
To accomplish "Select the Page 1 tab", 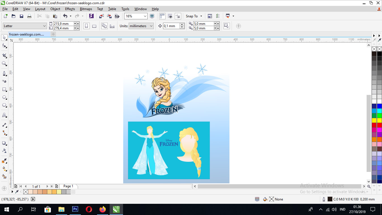I will tap(68, 186).
